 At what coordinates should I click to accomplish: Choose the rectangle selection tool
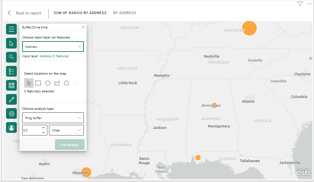click(38, 83)
